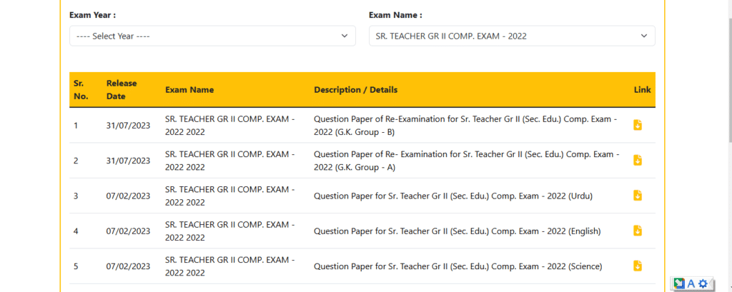Click the Sr. No. column header
The image size is (732, 292).
point(81,90)
